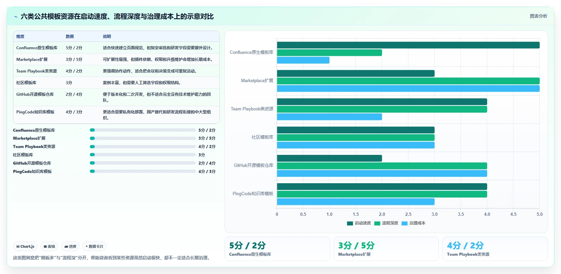561x274 pixels.
Task: Toggle the 治理成本 legend swatch
Action: tap(404, 223)
